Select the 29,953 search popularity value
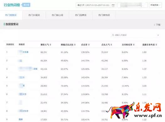This screenshot has width=165, height=122. click(x=44, y=86)
